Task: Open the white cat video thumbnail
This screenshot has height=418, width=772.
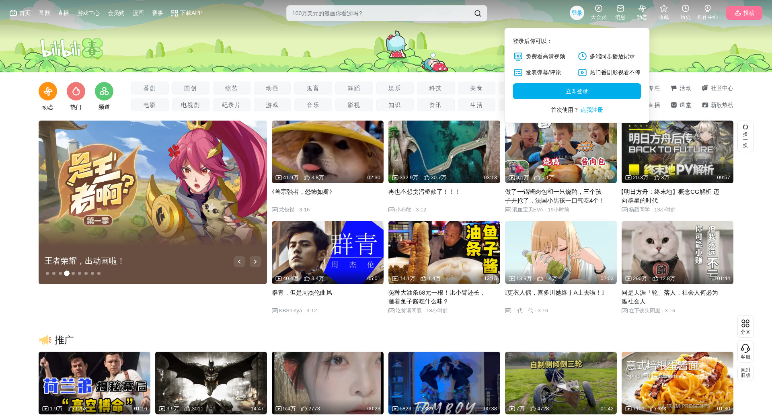Action: [x=678, y=252]
